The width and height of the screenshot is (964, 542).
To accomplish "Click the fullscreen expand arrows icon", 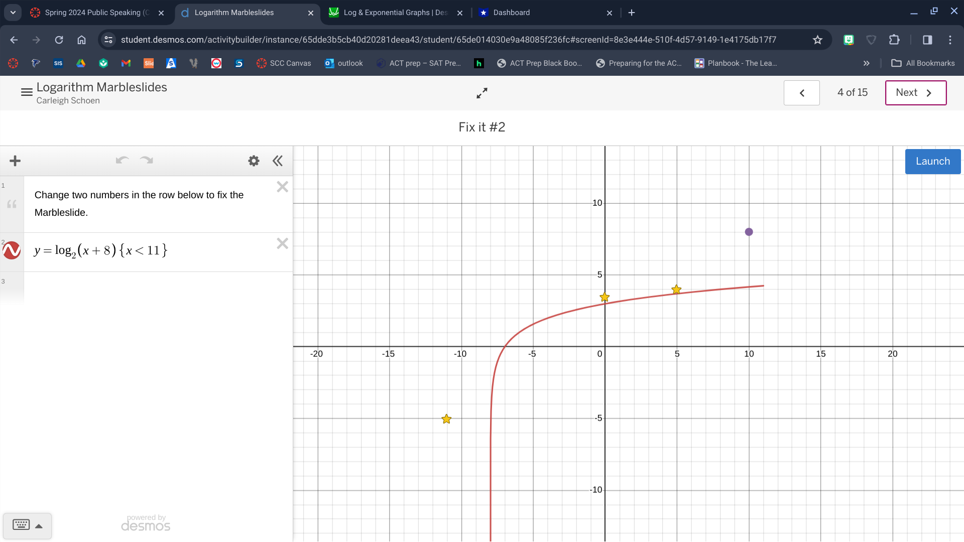I will click(x=481, y=93).
